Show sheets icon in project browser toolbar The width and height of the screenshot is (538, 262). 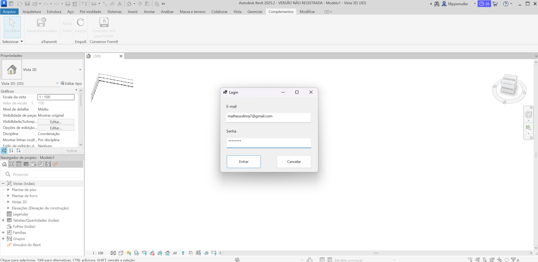point(33,164)
